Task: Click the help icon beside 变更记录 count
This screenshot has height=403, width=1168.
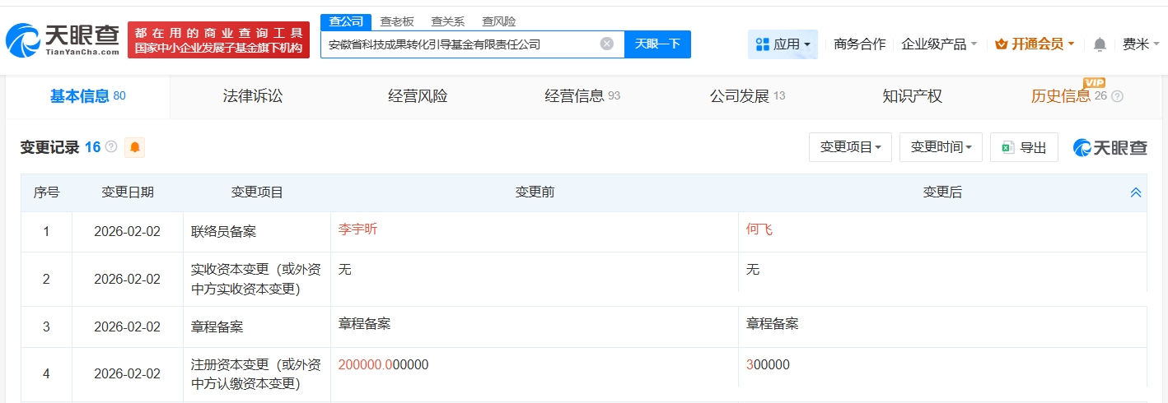Action: (x=111, y=148)
